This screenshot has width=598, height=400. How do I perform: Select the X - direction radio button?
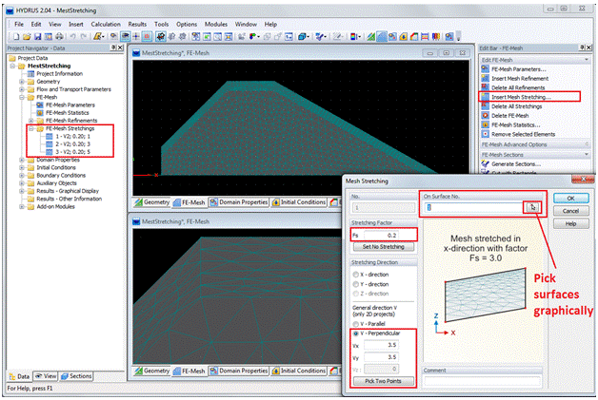click(x=356, y=275)
